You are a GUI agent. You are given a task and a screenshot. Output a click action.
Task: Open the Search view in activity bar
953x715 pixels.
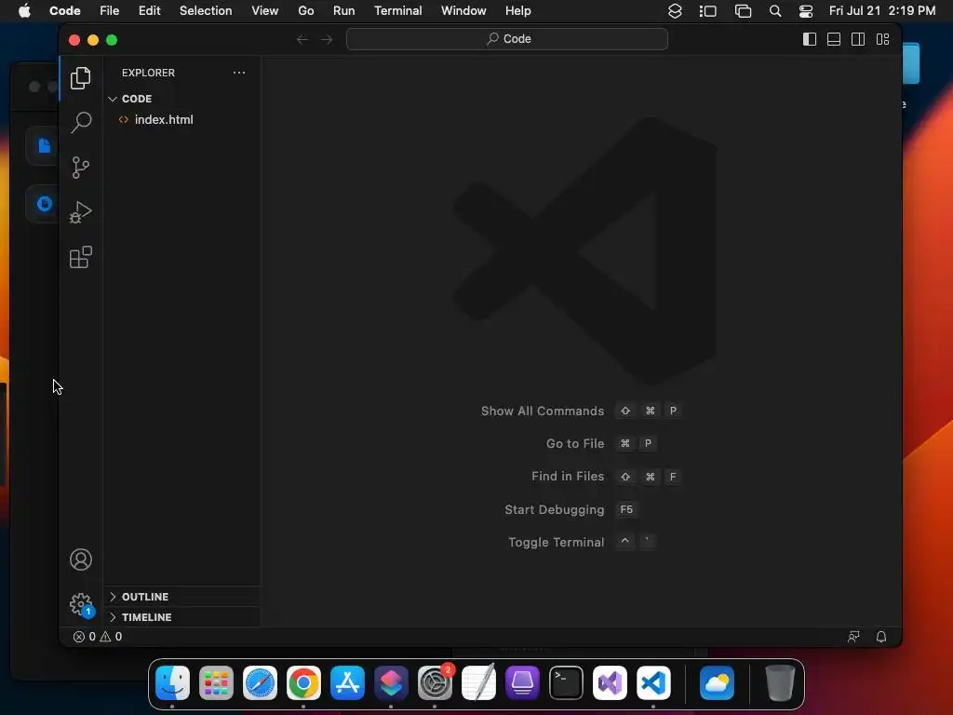coord(81,122)
